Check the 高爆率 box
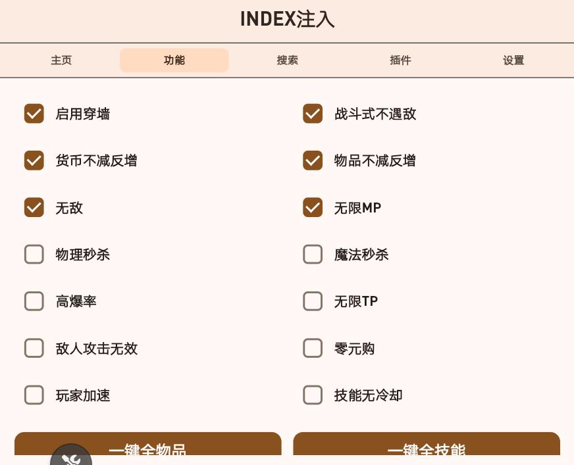This screenshot has height=465, width=574. click(34, 301)
